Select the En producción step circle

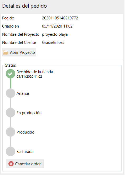[11, 113]
